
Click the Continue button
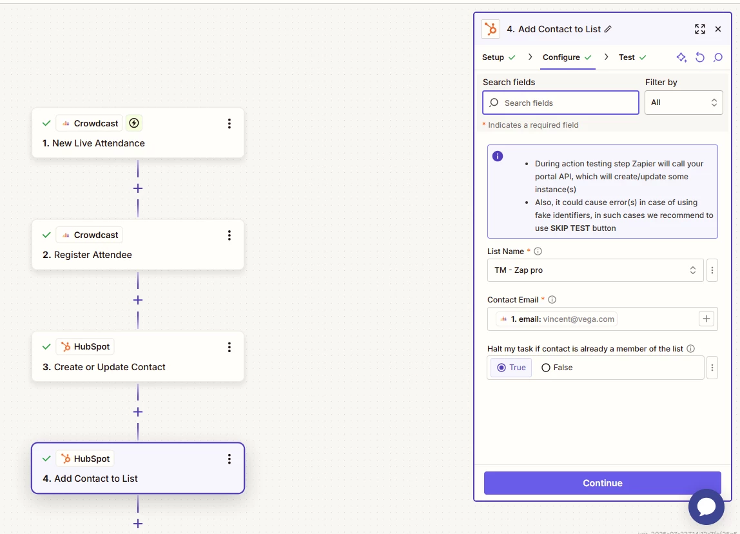click(x=602, y=483)
